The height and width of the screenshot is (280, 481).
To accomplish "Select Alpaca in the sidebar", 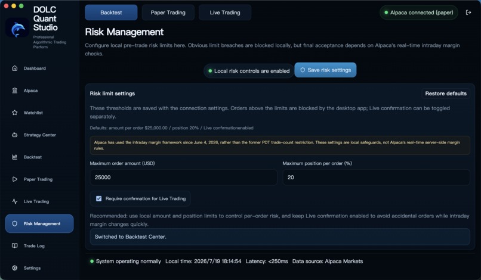I will (x=39, y=91).
